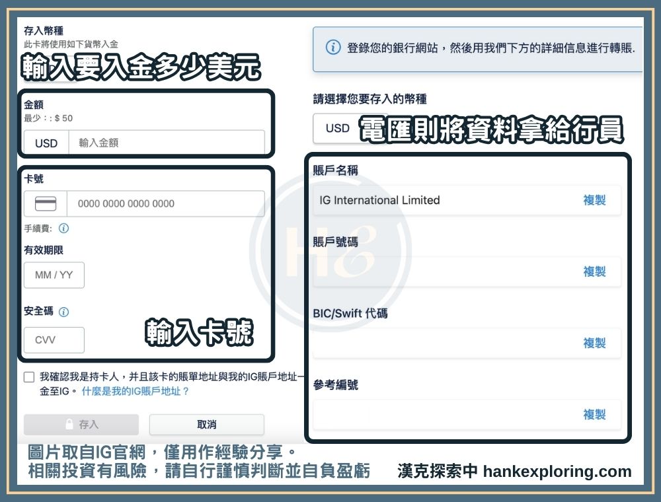Click the card number field 0000 0000 0000 0000
661x502 pixels.
tap(166, 203)
